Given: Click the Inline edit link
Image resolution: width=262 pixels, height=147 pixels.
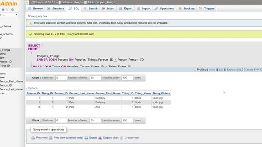Looking at the screenshot, I should [x=212, y=70].
